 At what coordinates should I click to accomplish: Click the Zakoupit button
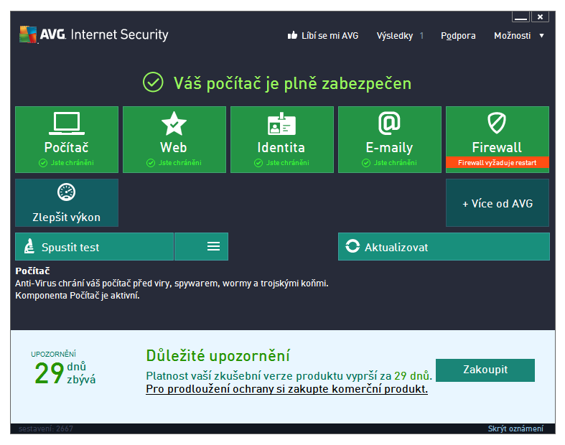(485, 370)
